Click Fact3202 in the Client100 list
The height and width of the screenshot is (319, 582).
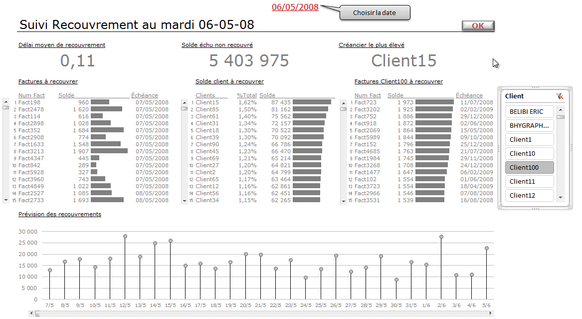[x=367, y=109]
